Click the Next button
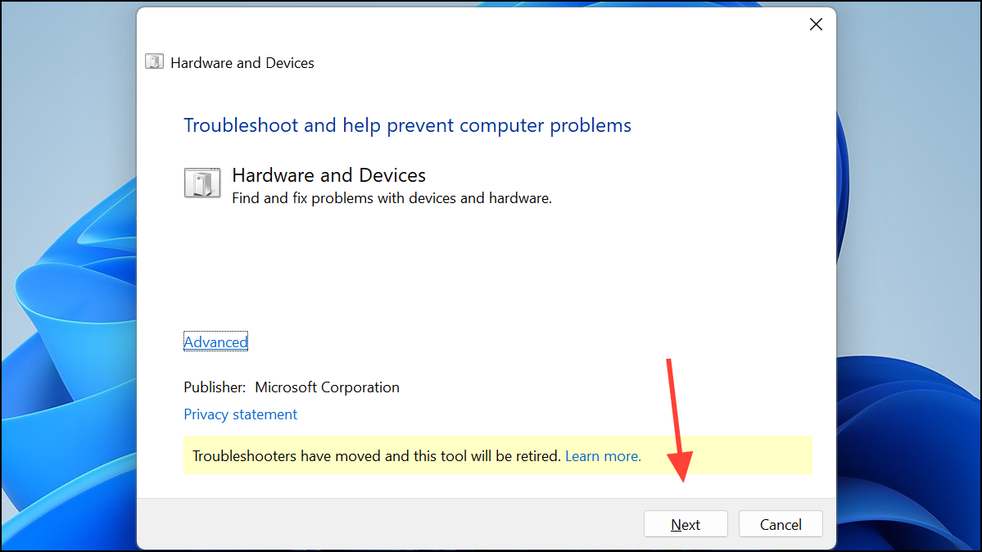Screen dimensions: 982x552 [x=686, y=524]
